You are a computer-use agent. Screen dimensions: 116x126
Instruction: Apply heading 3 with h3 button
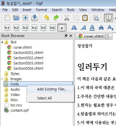pos(25,28)
